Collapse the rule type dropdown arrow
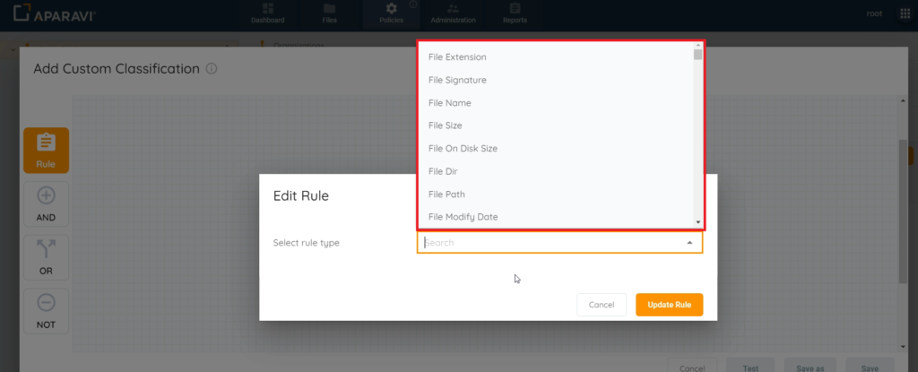 (689, 243)
